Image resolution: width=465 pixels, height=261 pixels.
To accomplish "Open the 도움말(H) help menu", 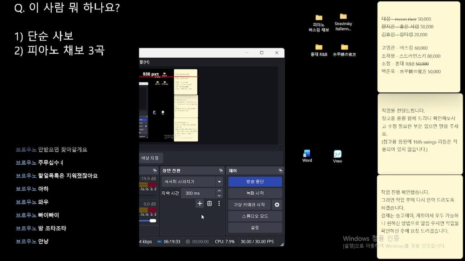I will (x=144, y=62).
